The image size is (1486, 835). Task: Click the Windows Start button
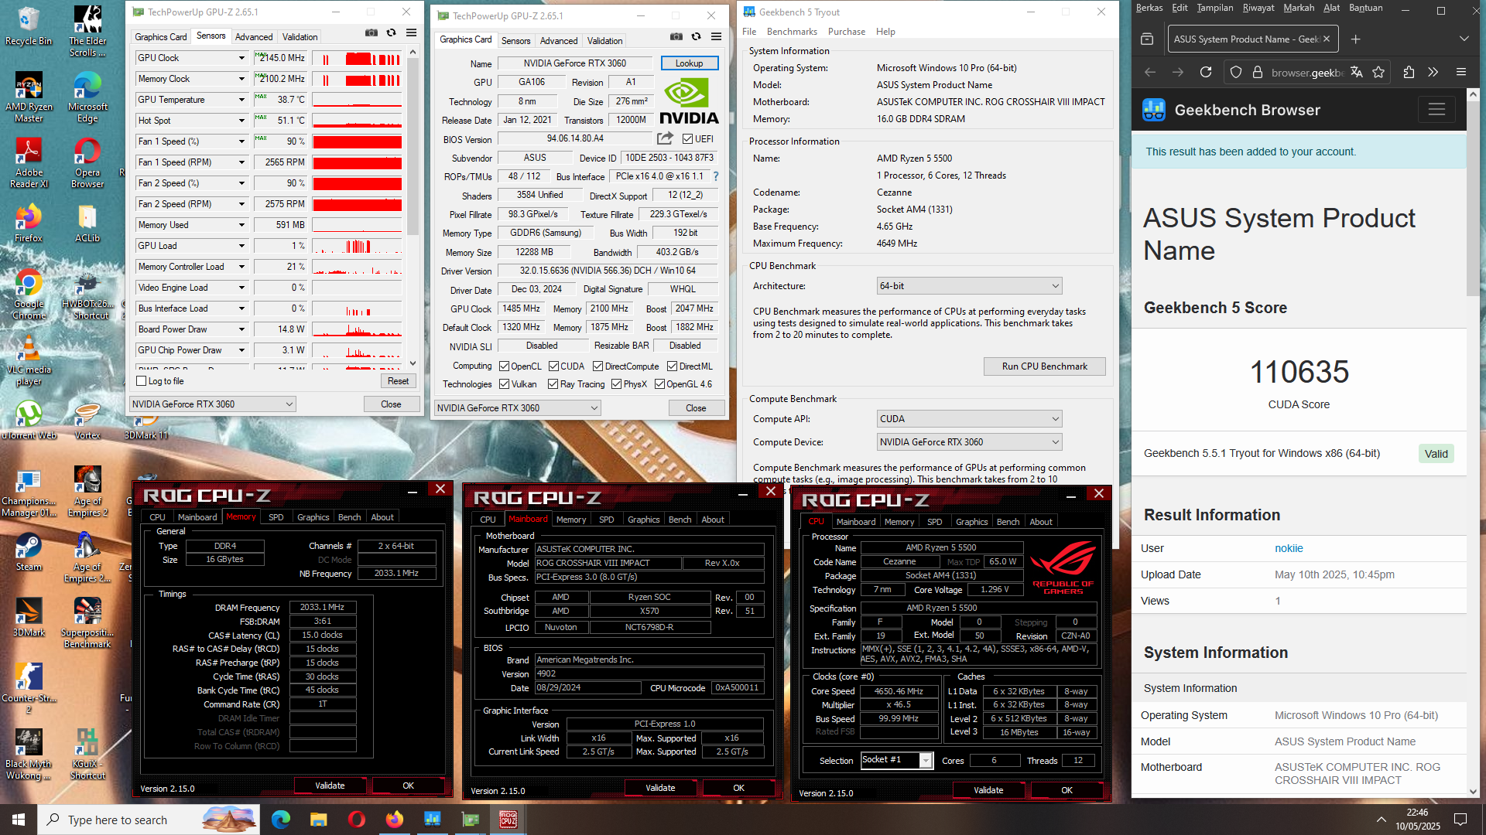pos(19,820)
